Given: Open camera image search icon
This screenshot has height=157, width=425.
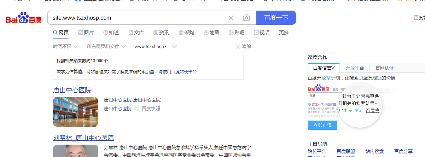Looking at the screenshot, I should pyautogui.click(x=246, y=18).
